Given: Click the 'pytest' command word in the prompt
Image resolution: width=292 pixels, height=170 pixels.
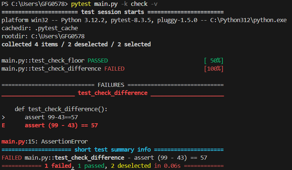Looking at the screenshot, I should click(x=81, y=4).
